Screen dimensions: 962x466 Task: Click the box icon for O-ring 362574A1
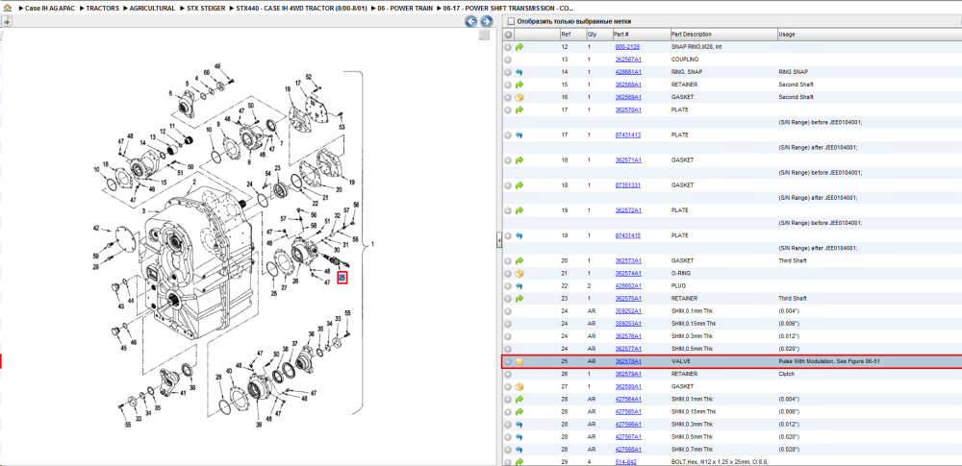(x=519, y=274)
